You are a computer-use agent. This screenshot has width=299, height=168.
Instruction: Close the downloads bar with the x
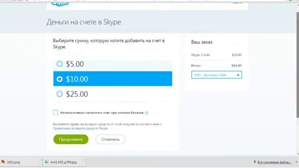[x=297, y=162]
